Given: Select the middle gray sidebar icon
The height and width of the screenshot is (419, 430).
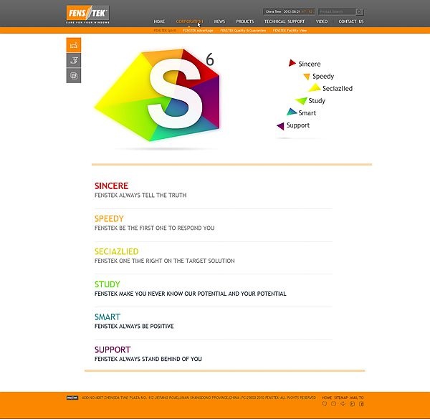Looking at the screenshot, I should [x=74, y=60].
